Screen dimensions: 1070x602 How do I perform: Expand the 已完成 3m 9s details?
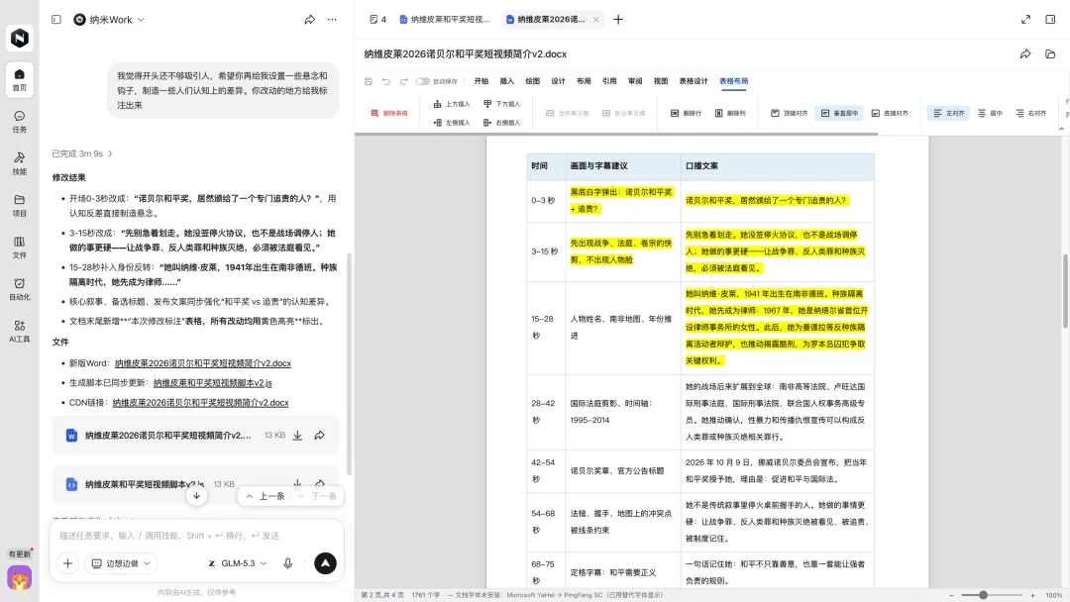tap(82, 153)
